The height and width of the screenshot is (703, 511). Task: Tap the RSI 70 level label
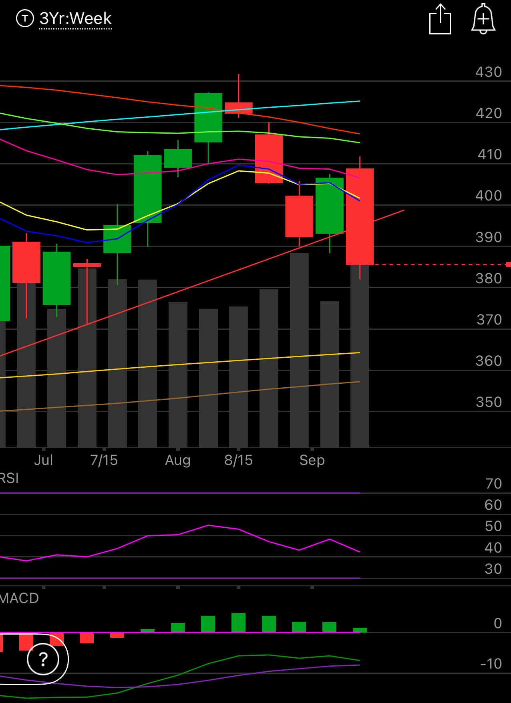(493, 484)
